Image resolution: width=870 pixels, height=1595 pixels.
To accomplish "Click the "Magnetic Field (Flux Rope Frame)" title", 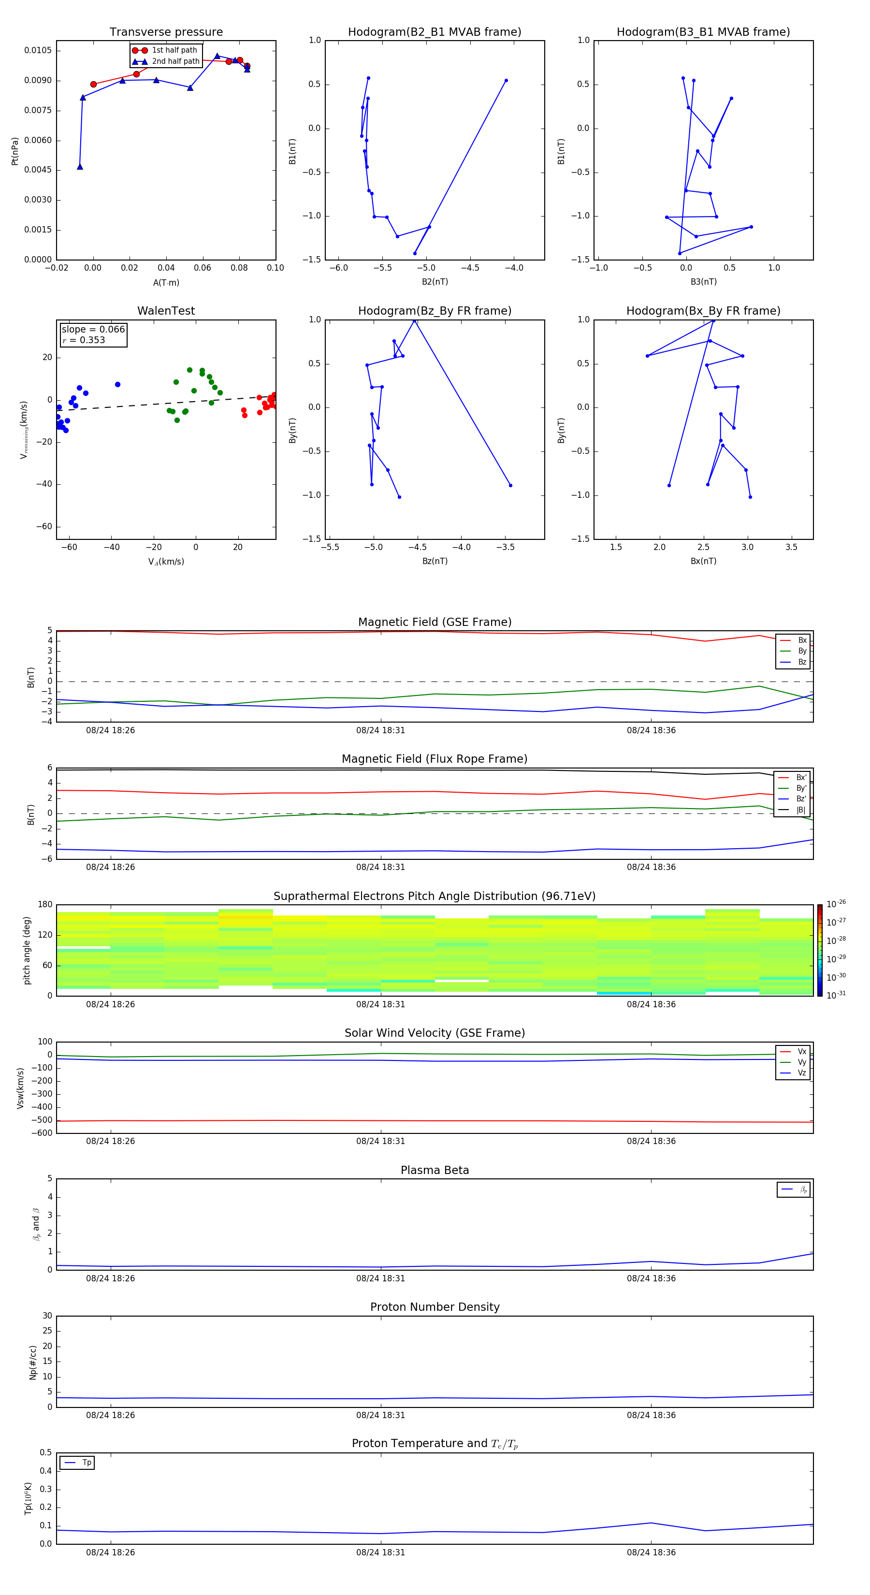I will pyautogui.click(x=435, y=759).
